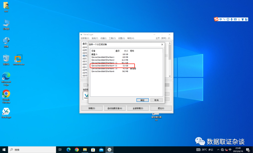This screenshot has width=253, height=153.
Task: Open Google Chrome desktop shortcut
Action: (x=6, y=96)
